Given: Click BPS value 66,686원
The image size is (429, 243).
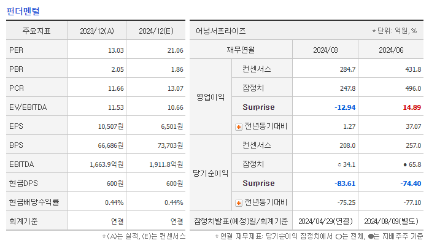Looking at the screenshot, I should click(x=110, y=145).
